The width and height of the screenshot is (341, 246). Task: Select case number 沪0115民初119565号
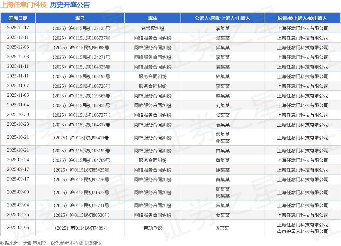[81, 96]
